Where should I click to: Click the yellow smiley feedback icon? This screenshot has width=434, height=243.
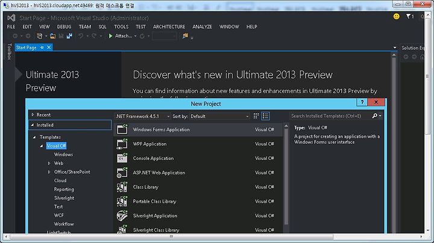(x=397, y=16)
